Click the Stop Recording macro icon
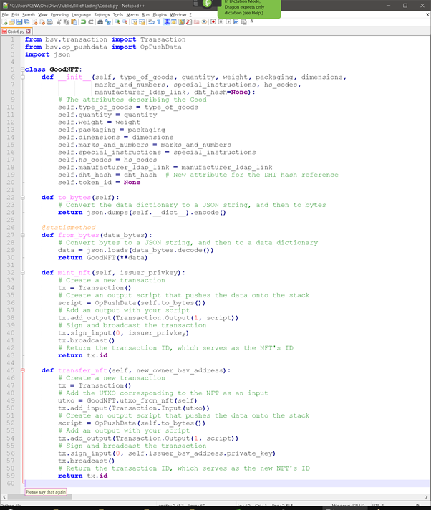Viewport: 431px width, 510px height. pyautogui.click(x=221, y=22)
